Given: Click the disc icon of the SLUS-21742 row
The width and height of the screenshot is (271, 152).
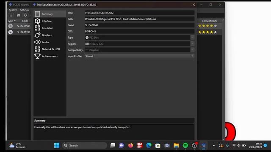Looking at the screenshot, I should click(11, 32).
